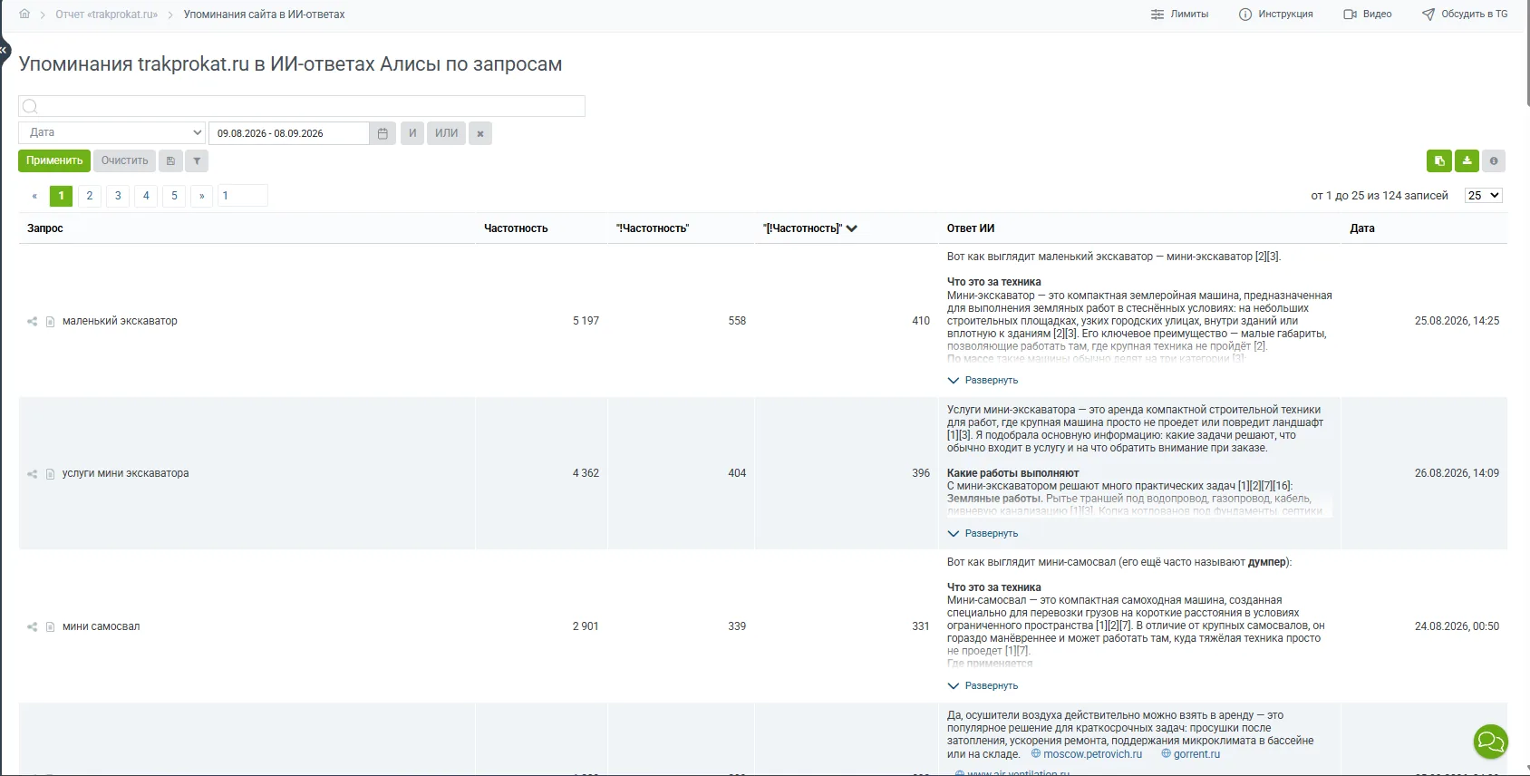
Task: Click the date cell 25.08.2026, 14:25
Action: click(x=1457, y=321)
